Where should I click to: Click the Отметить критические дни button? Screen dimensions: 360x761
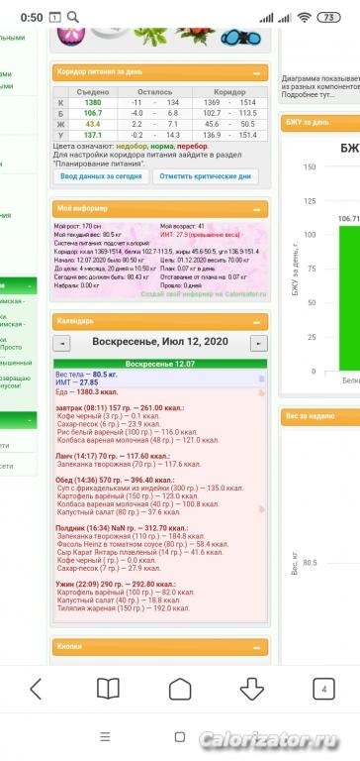pyautogui.click(x=206, y=176)
